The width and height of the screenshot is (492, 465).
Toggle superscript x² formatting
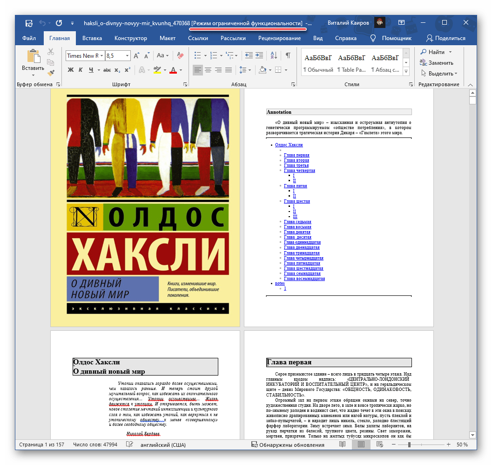(128, 70)
